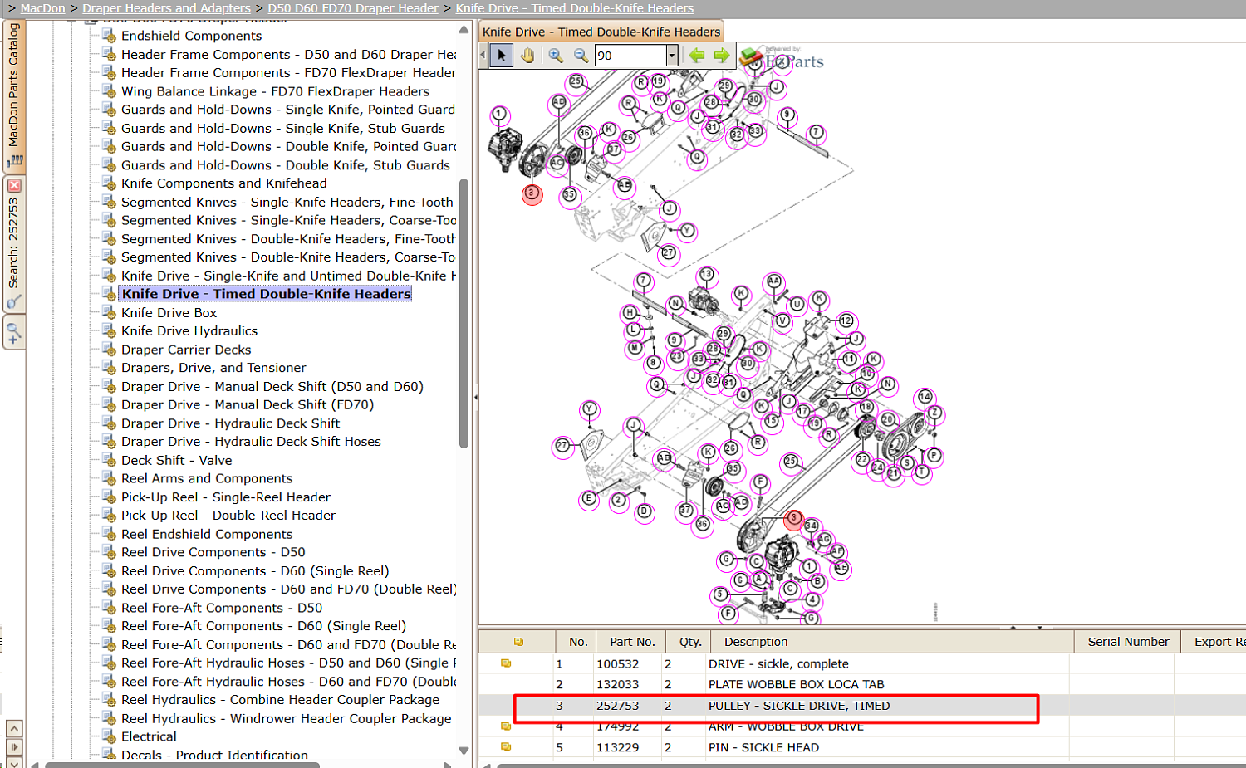This screenshot has width=1246, height=768.
Task: Click the page icon beside Electrical
Action: 108,737
